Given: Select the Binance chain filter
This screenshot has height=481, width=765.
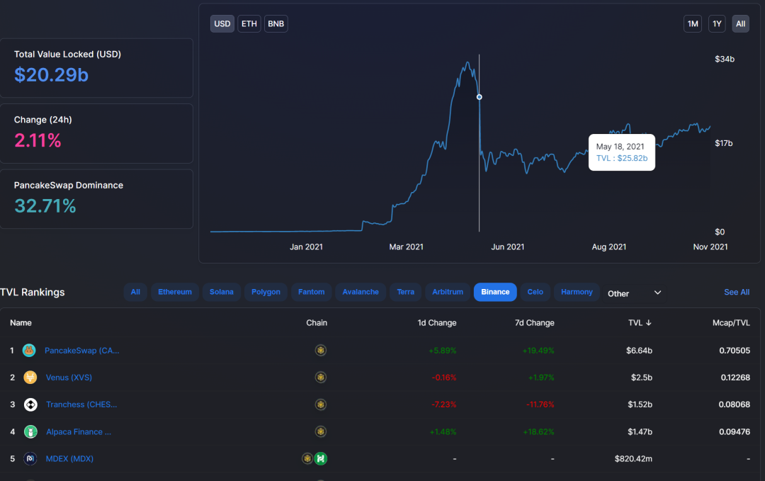Looking at the screenshot, I should click(495, 292).
